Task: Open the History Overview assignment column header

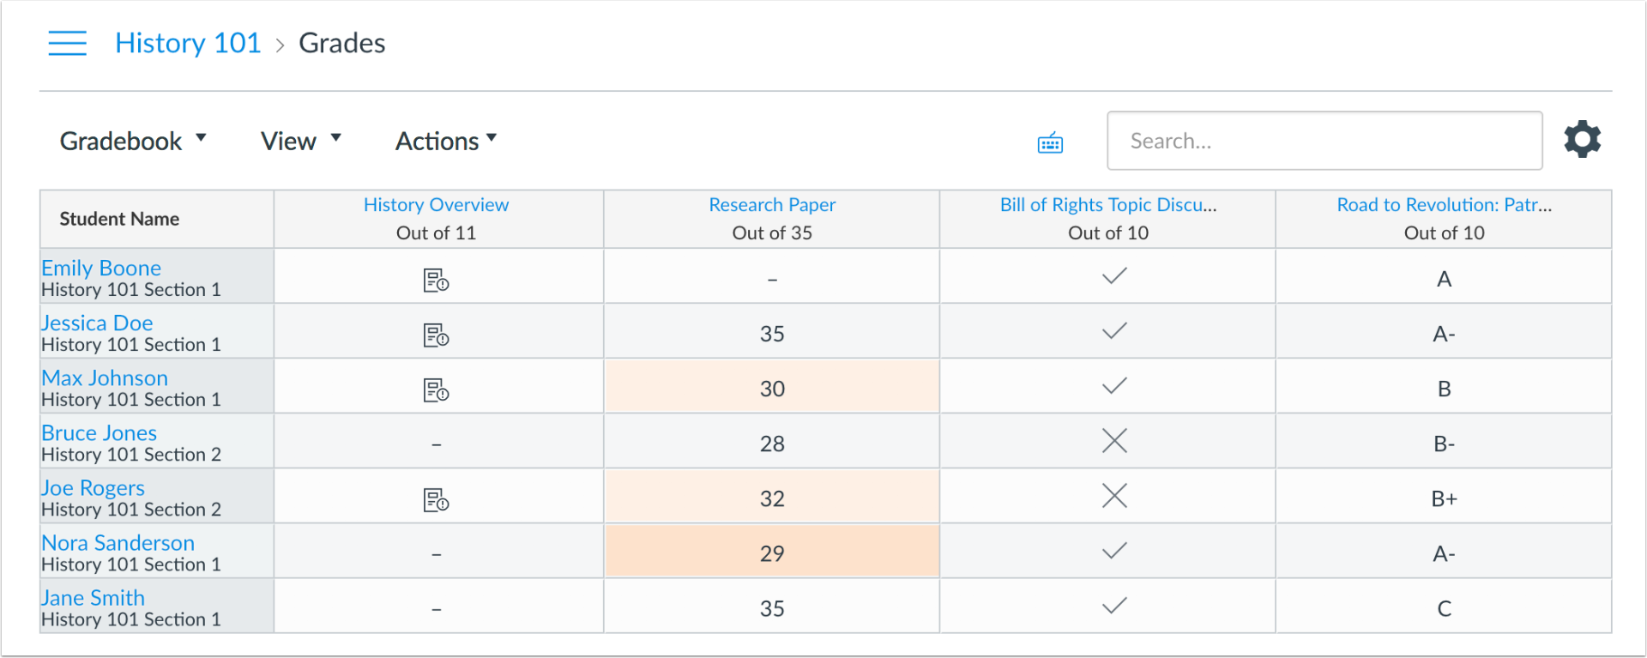Action: 436,205
